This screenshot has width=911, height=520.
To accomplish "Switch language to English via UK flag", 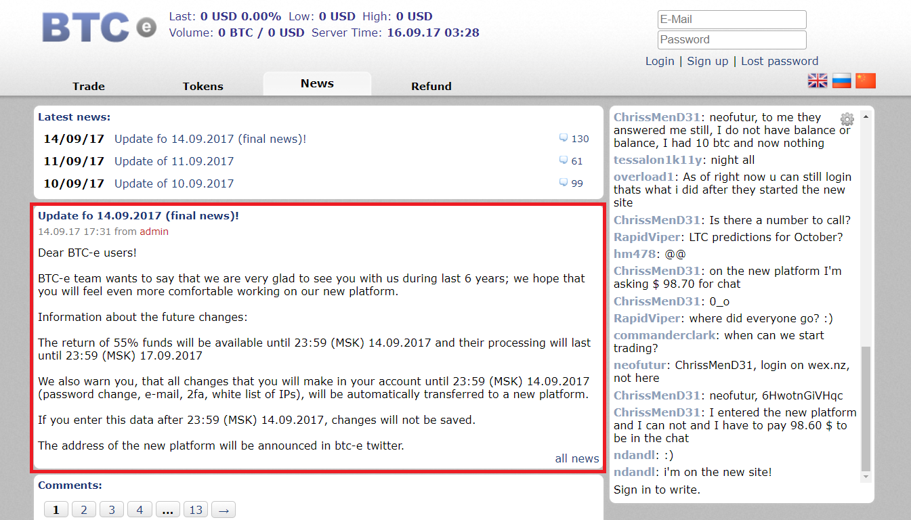I will [818, 81].
